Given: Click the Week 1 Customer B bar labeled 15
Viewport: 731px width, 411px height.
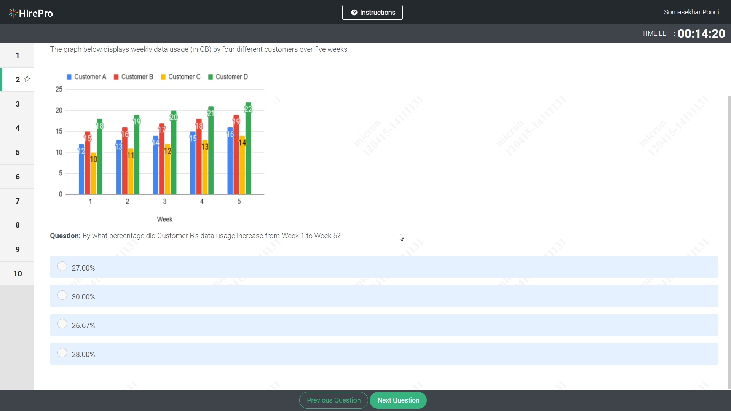Looking at the screenshot, I should tap(88, 163).
